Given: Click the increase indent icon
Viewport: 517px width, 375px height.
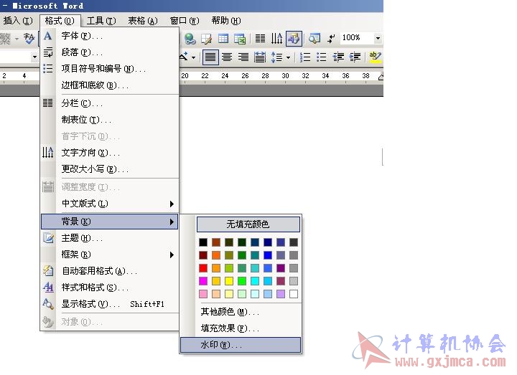Looking at the screenshot, I should coord(355,57).
